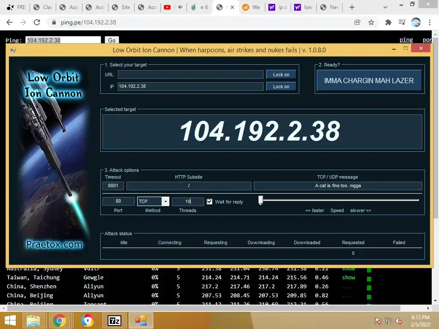
Task: Click the LOIC window title bar icon
Action: pos(13,50)
